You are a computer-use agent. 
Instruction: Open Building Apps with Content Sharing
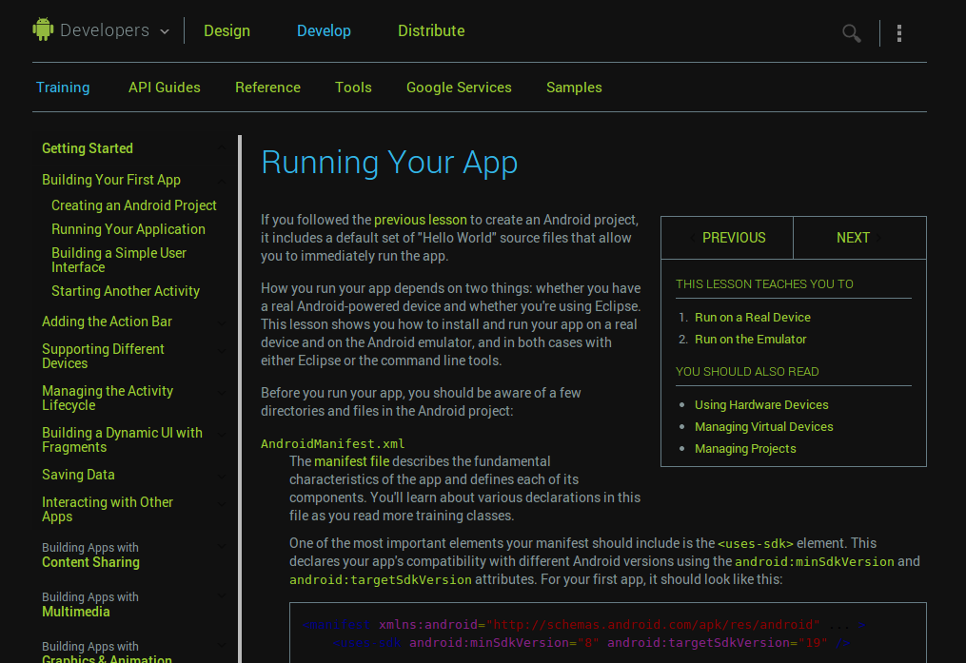point(90,555)
